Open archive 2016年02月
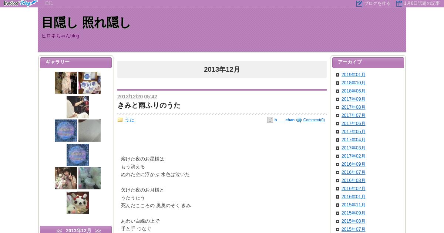The image size is (444, 233). click(x=353, y=189)
